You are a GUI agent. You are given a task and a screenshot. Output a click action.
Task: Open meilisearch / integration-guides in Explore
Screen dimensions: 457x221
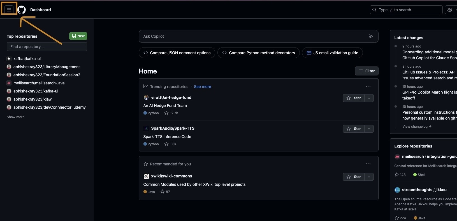pyautogui.click(x=429, y=156)
